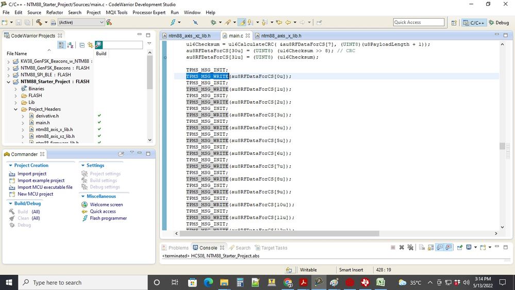The height and width of the screenshot is (290, 515).
Task: Click the Back to last edit location arrow
Action: (x=279, y=22)
